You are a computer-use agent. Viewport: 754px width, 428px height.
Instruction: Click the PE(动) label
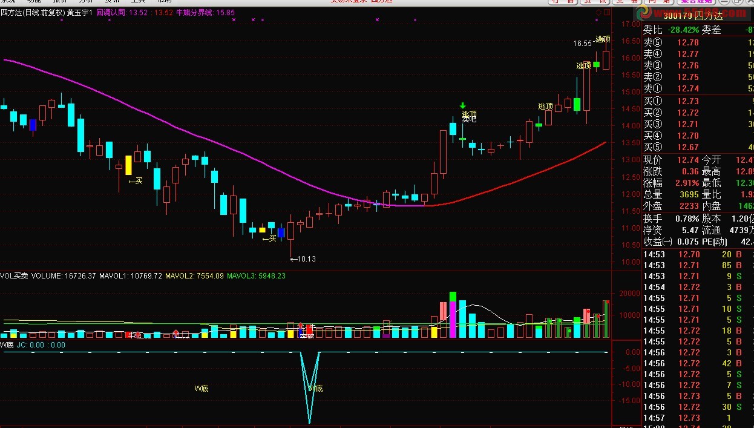pos(715,242)
